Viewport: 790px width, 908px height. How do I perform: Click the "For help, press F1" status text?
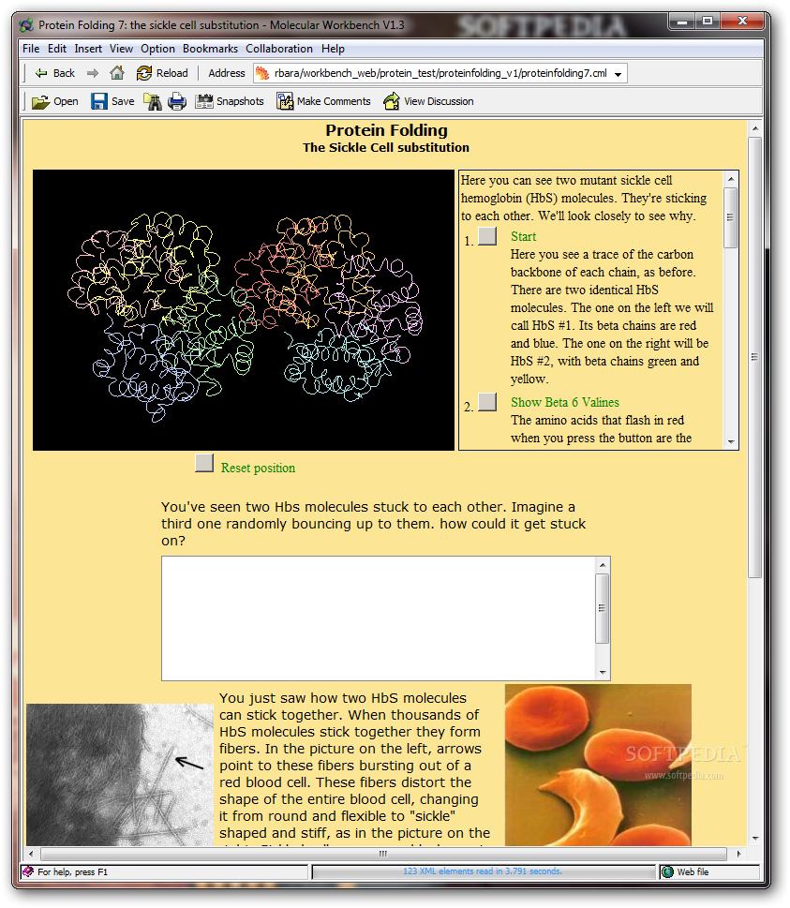pos(72,871)
